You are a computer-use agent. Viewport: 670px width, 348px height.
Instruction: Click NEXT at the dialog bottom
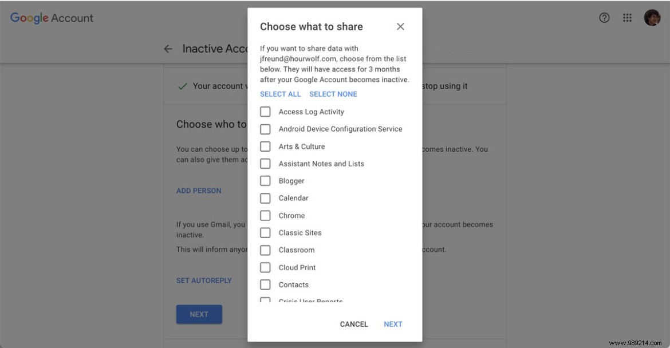click(x=393, y=324)
